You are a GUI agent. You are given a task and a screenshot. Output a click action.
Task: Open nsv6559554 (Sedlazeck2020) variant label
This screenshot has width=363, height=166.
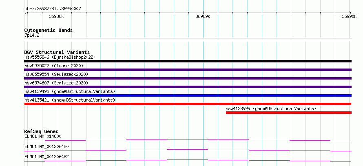coord(56,74)
